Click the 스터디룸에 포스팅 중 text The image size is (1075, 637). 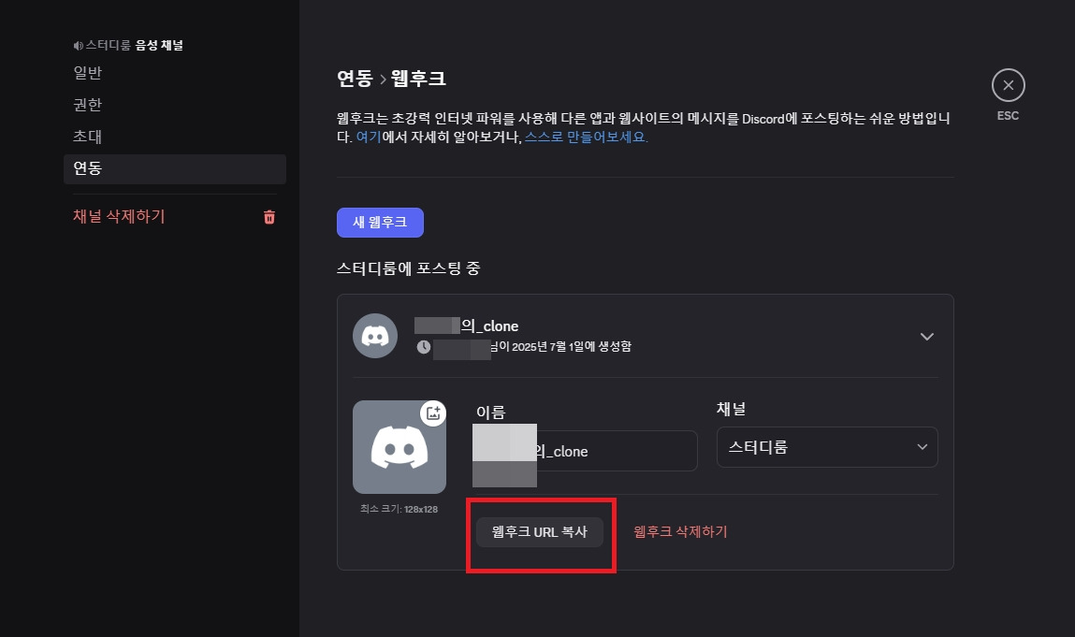(408, 268)
